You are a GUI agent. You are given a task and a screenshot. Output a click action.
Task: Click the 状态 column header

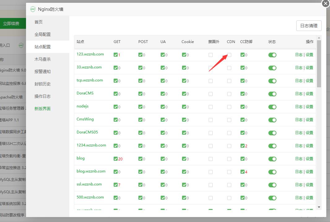point(272,42)
